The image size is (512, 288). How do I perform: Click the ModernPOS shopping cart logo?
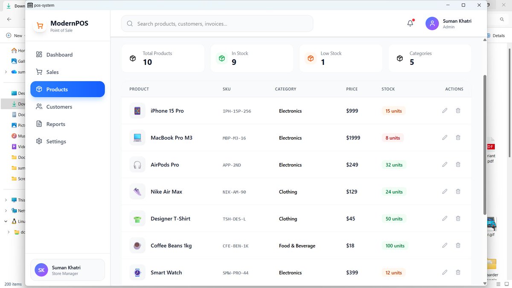click(x=40, y=25)
